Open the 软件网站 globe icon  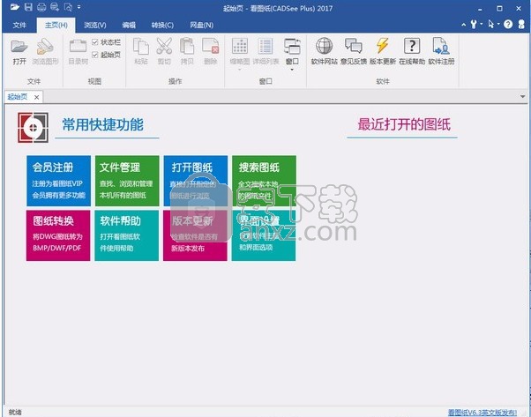point(324,47)
